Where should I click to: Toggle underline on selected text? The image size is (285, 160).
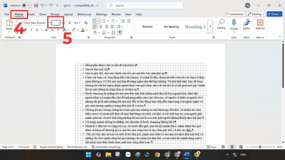(37, 30)
